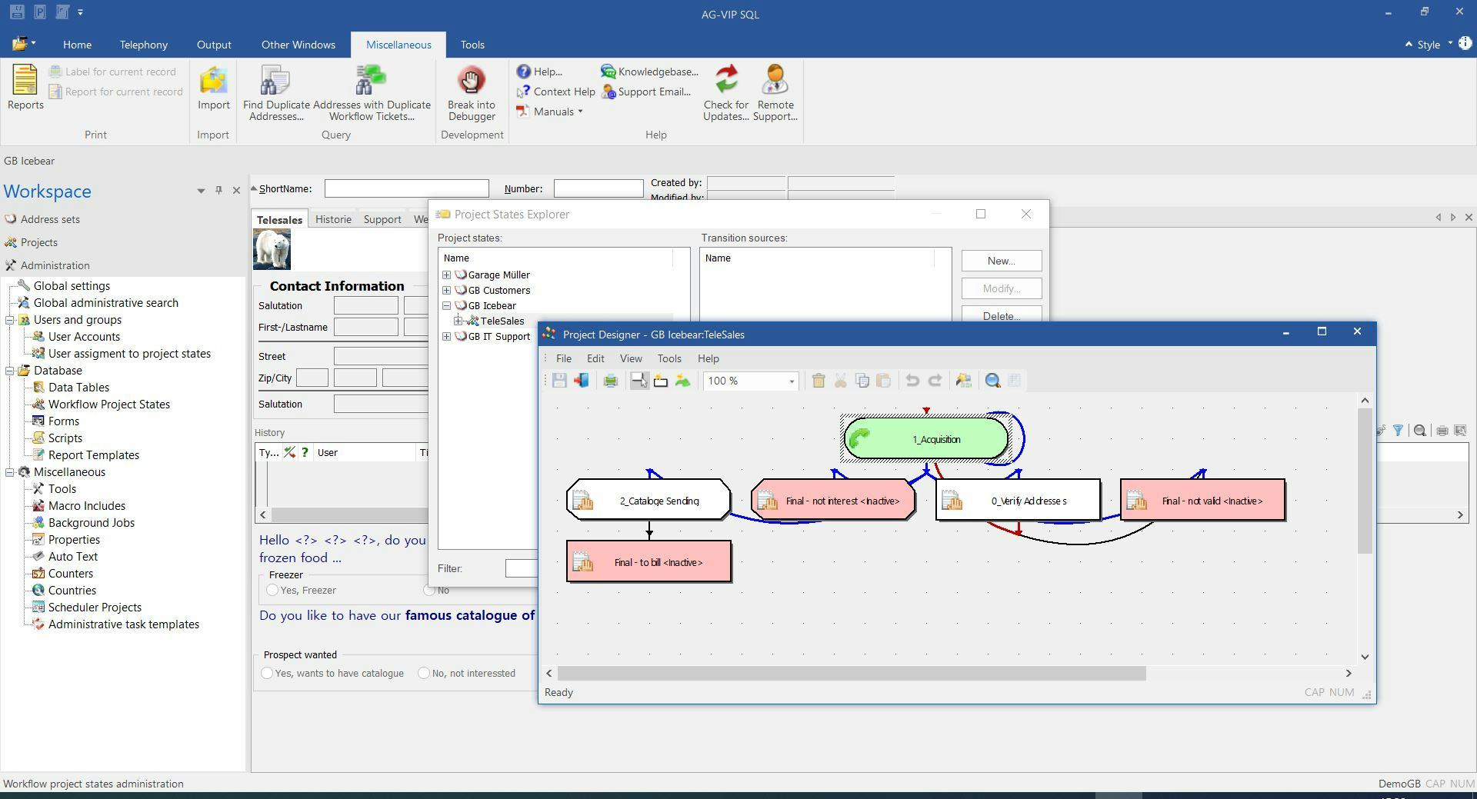Open the Knowledgebase link in the ribbon
1477x799 pixels.
tap(650, 72)
